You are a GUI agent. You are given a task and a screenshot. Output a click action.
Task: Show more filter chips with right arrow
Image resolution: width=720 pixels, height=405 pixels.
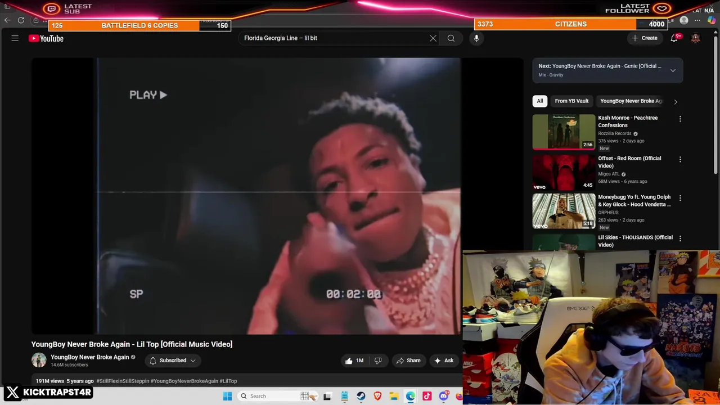(x=676, y=102)
